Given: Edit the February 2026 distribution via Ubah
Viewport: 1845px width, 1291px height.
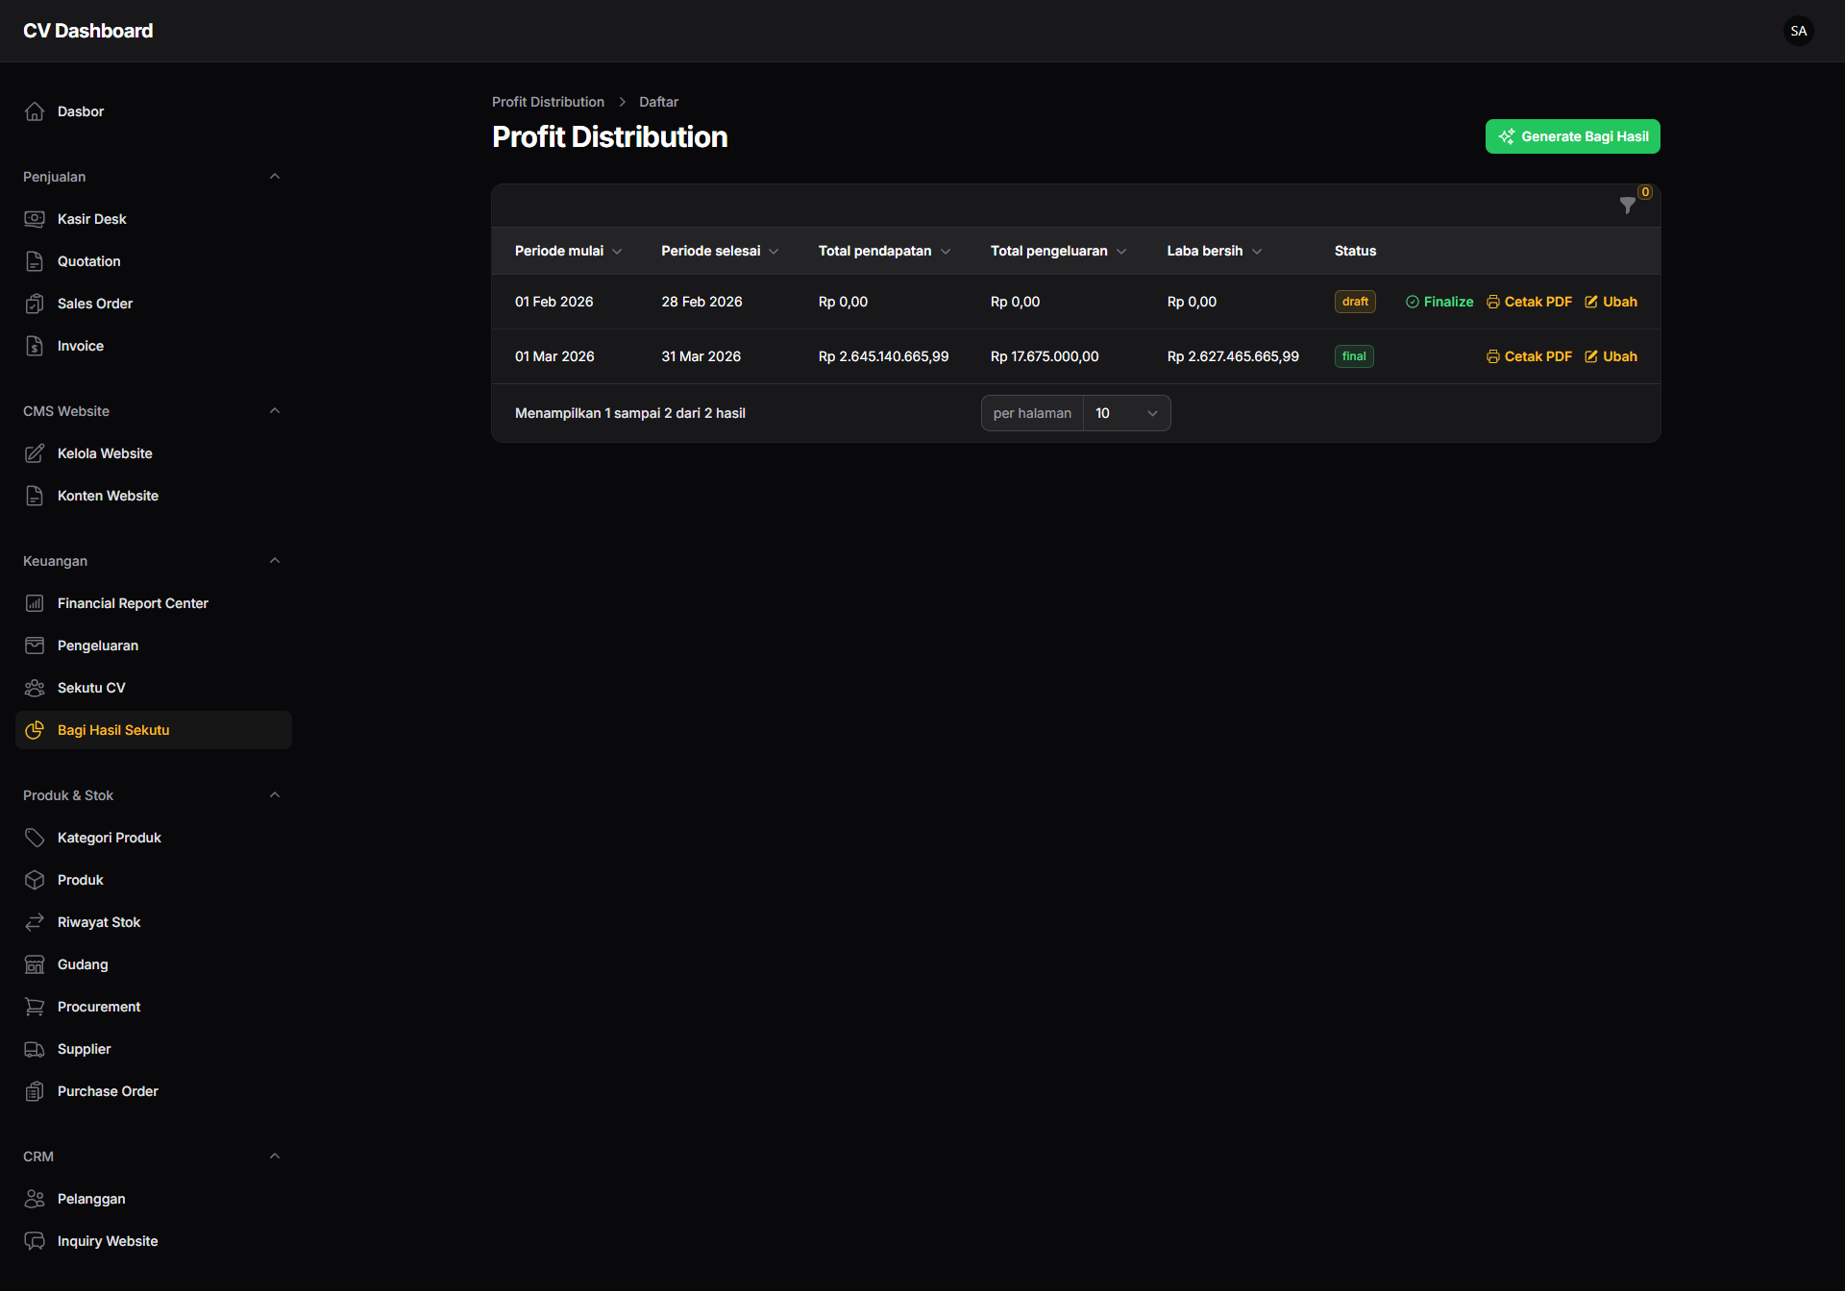Looking at the screenshot, I should 1611,302.
